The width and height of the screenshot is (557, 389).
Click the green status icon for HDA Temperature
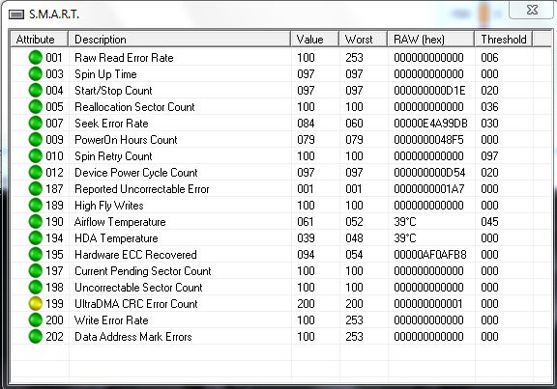(35, 238)
